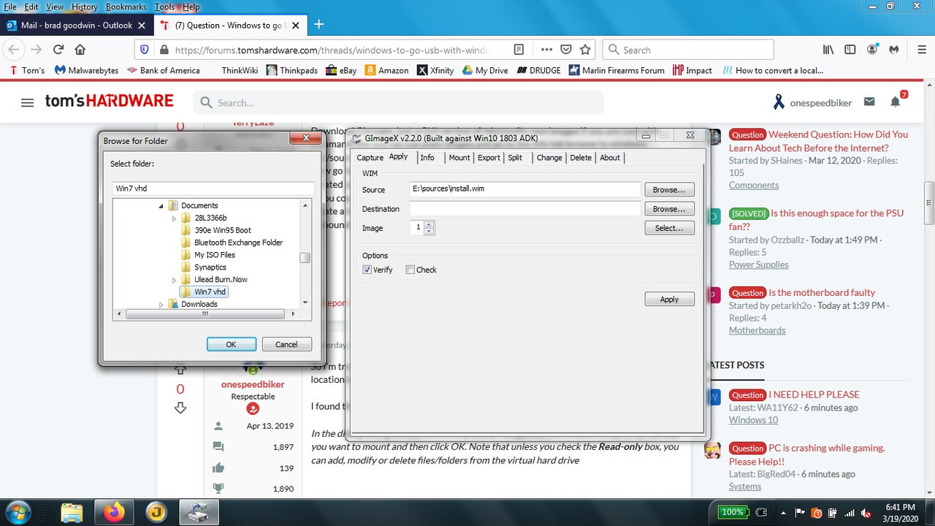This screenshot has width=935, height=526.
Task: Open the About tab in GImageX
Action: coord(610,158)
